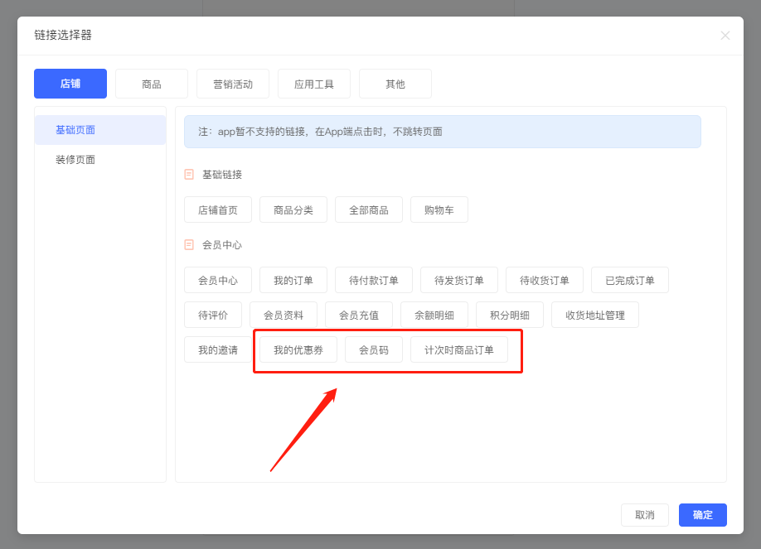Click the icon beside 会员中心 heading
The height and width of the screenshot is (549, 761).
(x=189, y=245)
